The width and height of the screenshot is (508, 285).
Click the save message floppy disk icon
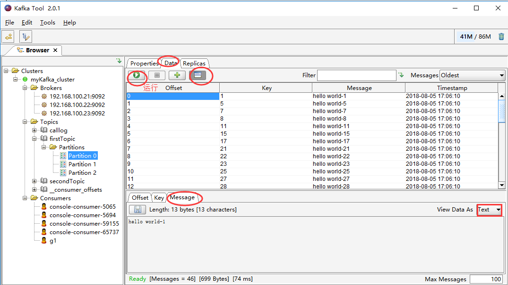(138, 209)
